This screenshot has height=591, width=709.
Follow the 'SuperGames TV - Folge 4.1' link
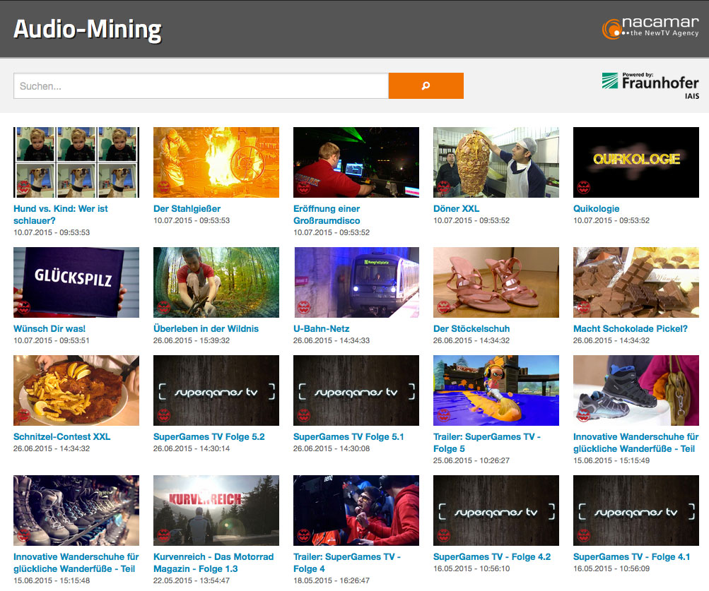(x=632, y=557)
